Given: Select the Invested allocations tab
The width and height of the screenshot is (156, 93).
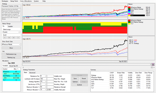Looking at the screenshot, I should coord(5,66).
